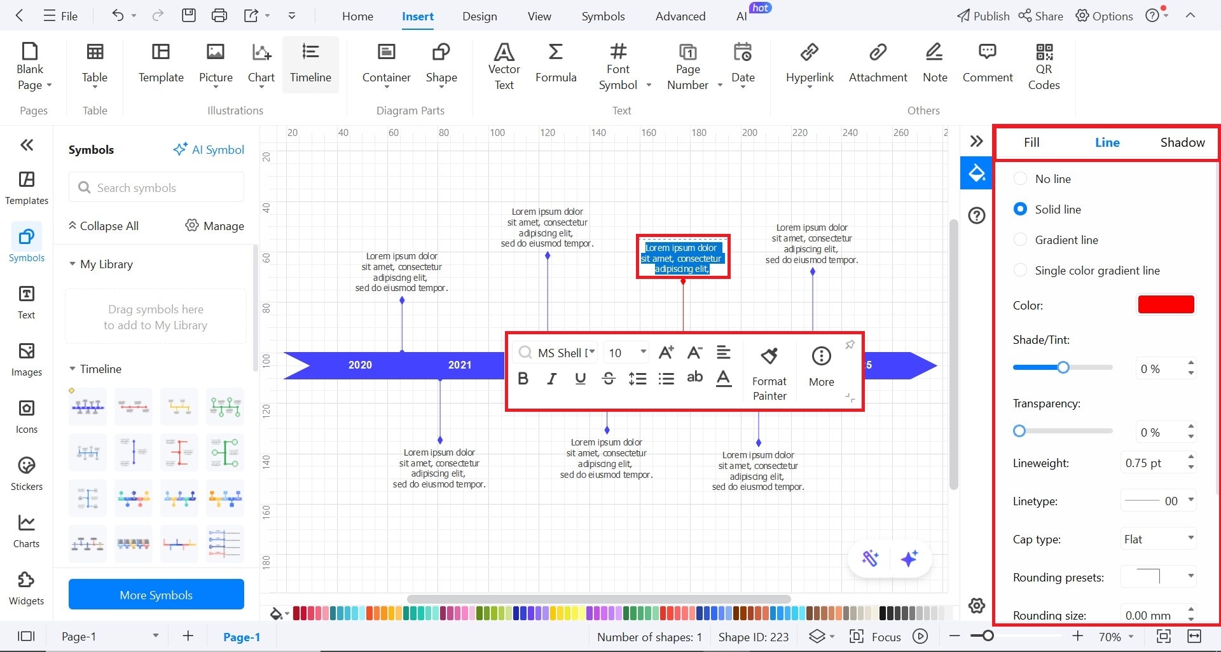The image size is (1221, 652).
Task: Collapse the right format panel
Action: click(x=977, y=141)
